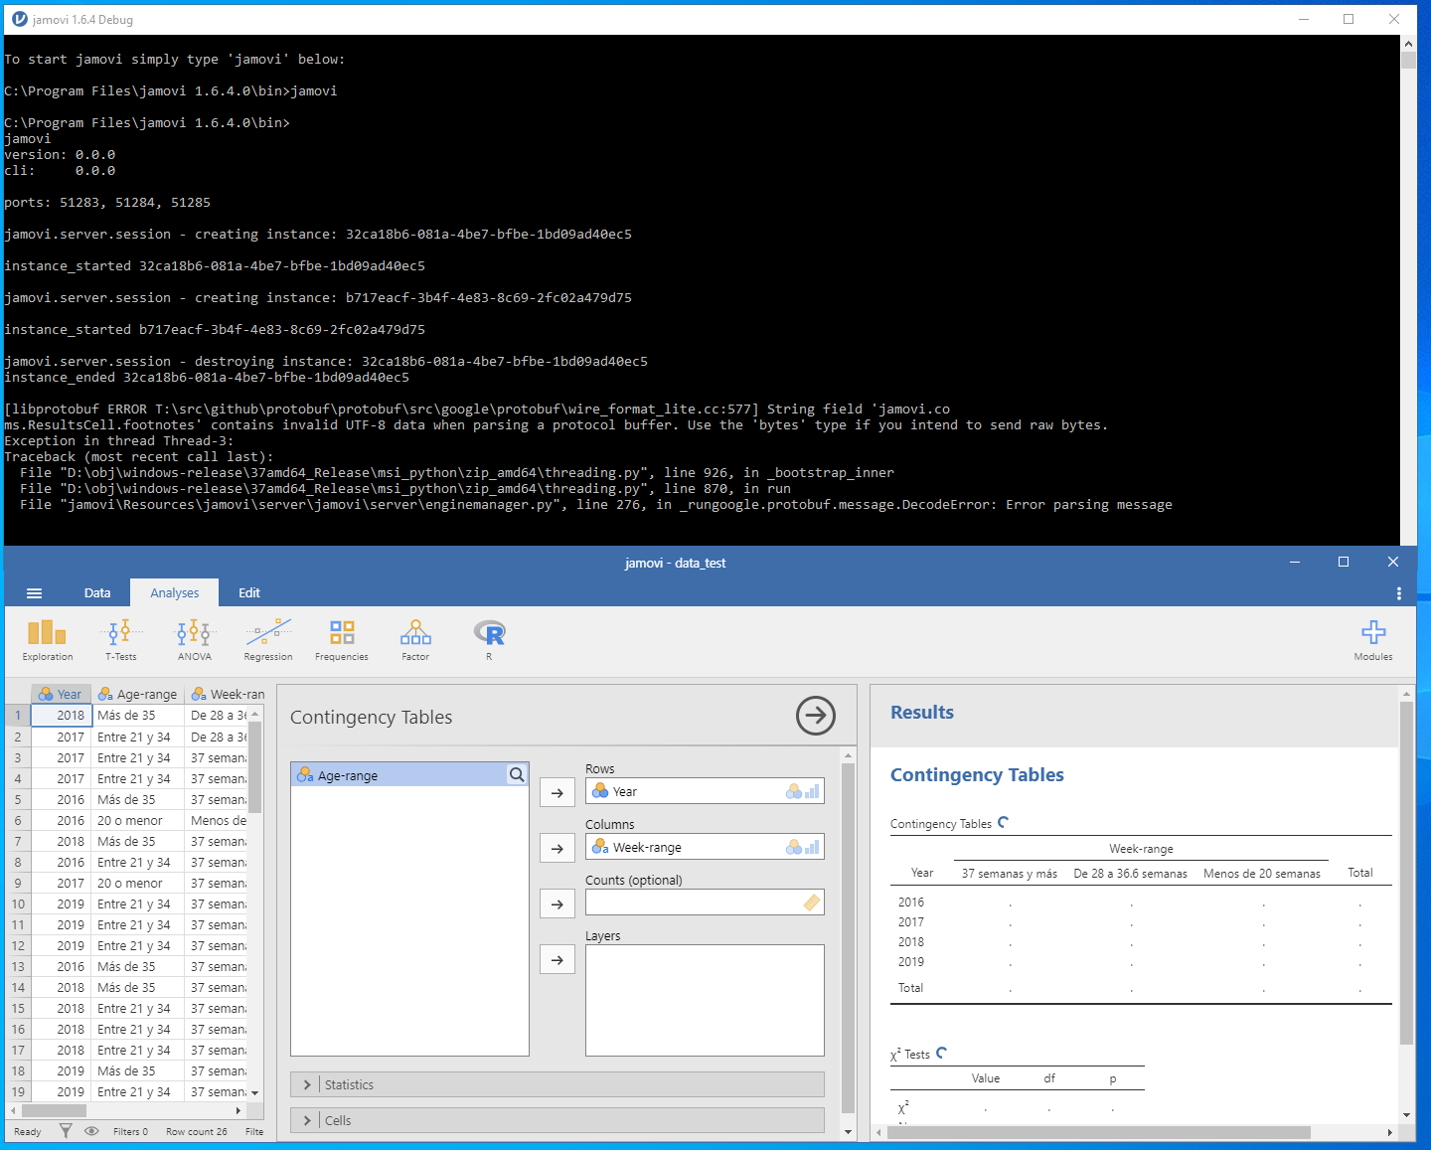
Task: Click the Contingency Tables results heading
Action: [x=977, y=775]
